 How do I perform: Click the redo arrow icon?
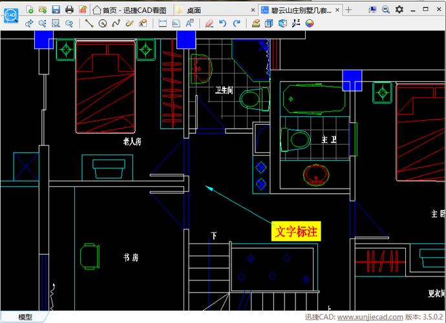tap(237, 23)
